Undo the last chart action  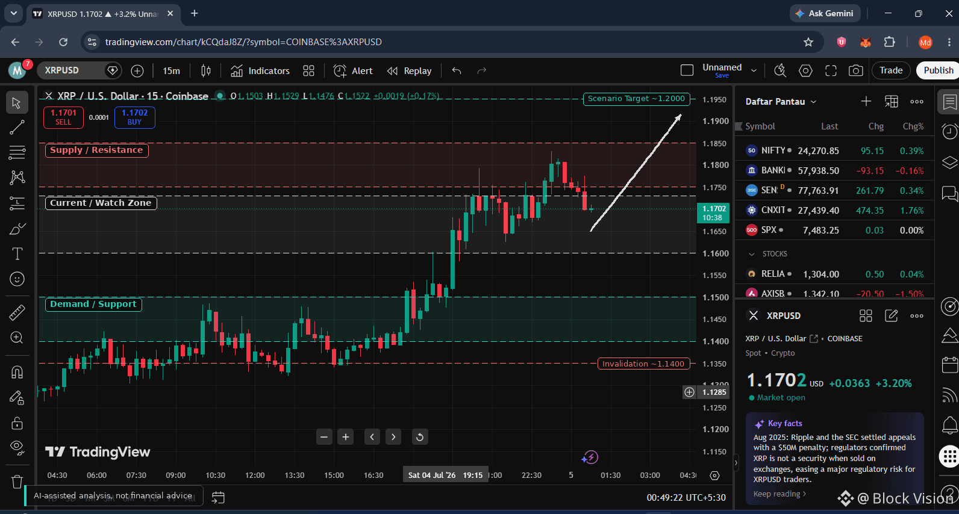[x=457, y=71]
